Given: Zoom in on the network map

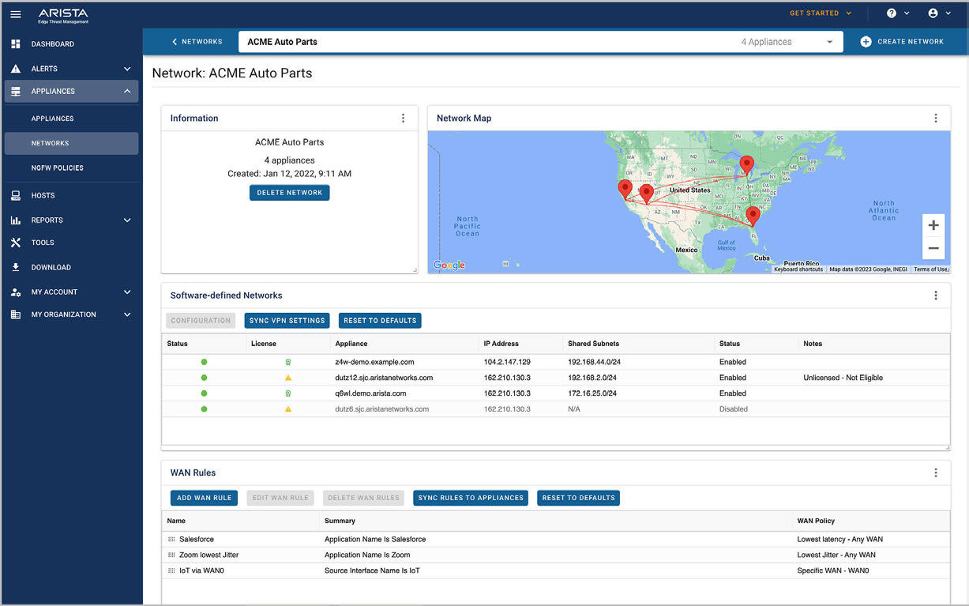Looking at the screenshot, I should pyautogui.click(x=933, y=225).
